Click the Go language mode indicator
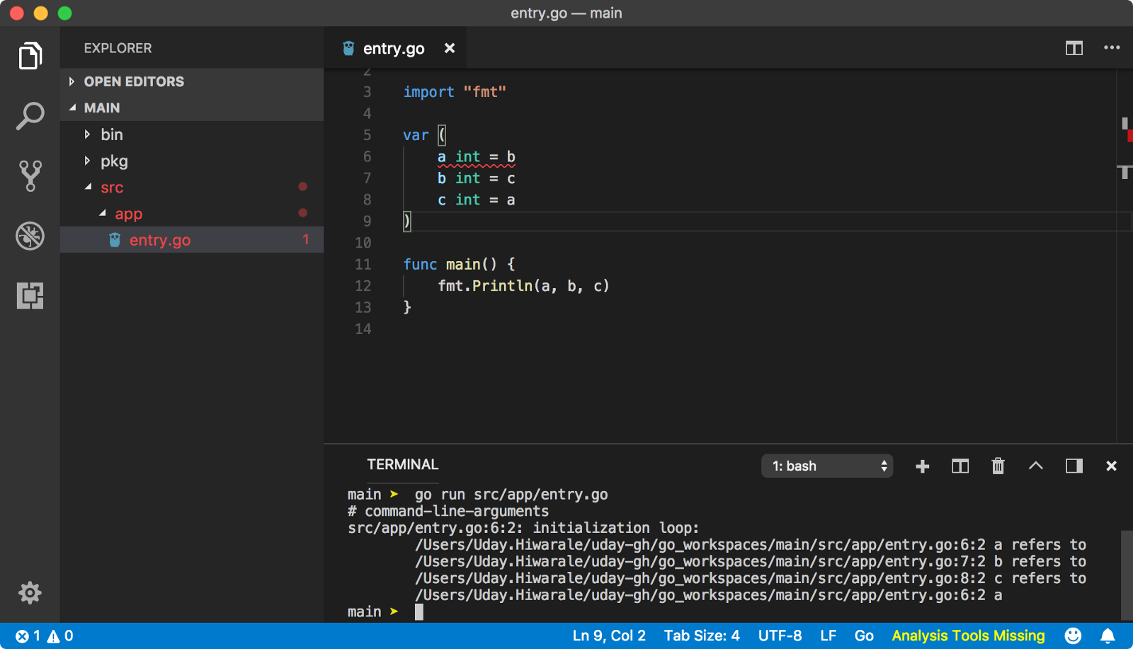The image size is (1133, 649). point(864,636)
